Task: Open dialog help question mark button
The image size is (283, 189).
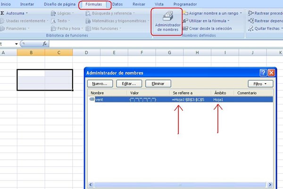Action: [263, 73]
